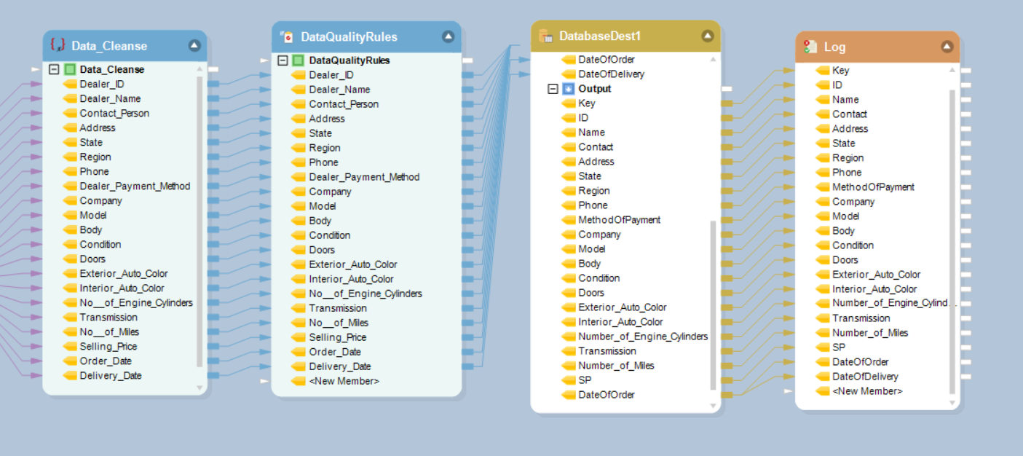Toggle collapse of the Data_Cleanse component
1023x456 pixels.
click(x=194, y=44)
